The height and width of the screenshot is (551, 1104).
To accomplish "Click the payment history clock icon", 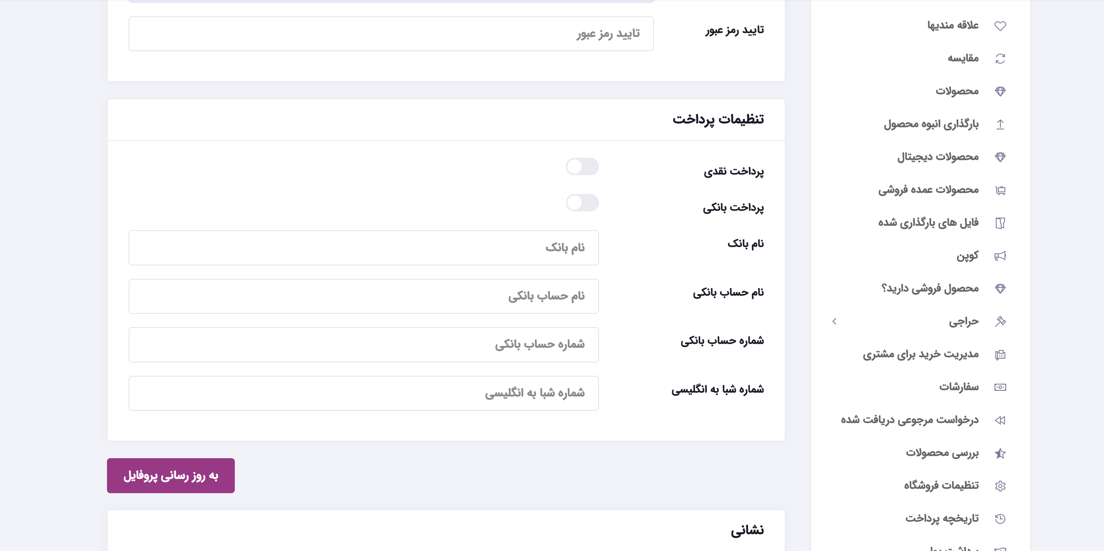I will click(1001, 518).
